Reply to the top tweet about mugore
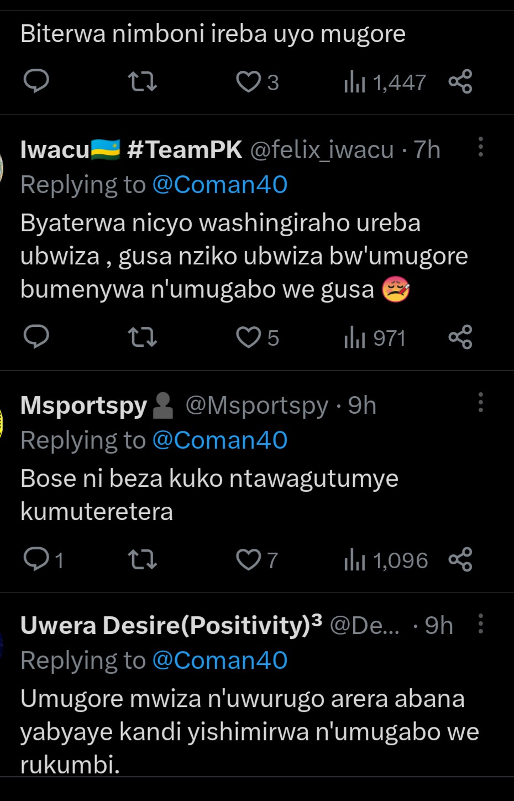This screenshot has height=801, width=514. pos(36,82)
